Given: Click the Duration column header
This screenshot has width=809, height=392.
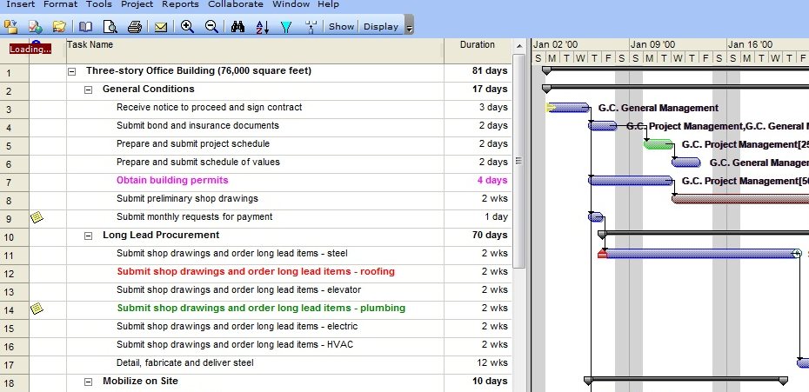Looking at the screenshot, I should (x=478, y=45).
